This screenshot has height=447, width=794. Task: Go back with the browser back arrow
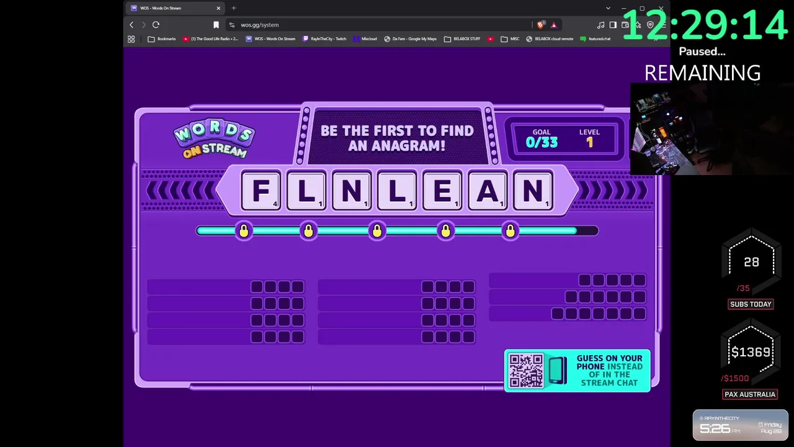(132, 25)
